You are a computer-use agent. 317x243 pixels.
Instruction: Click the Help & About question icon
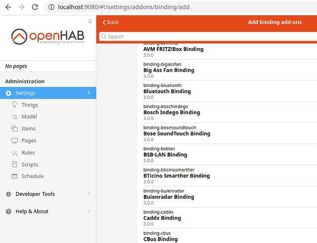point(8,211)
